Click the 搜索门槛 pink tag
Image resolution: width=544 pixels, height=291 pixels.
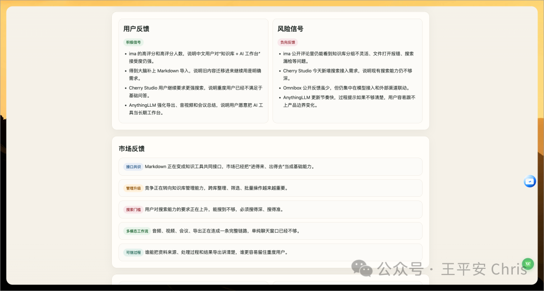[x=133, y=209]
